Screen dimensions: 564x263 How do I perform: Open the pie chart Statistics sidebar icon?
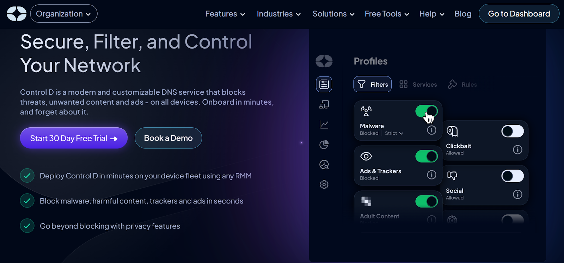point(324,145)
